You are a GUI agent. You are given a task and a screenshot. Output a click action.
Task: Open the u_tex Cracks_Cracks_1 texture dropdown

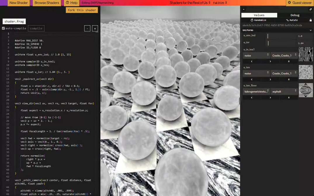coord(284,73)
